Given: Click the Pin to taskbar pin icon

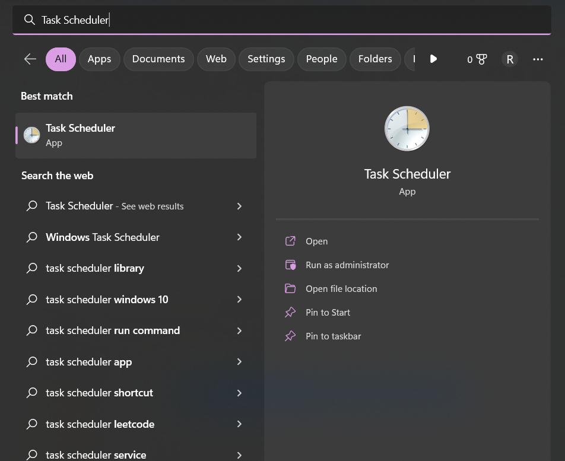Looking at the screenshot, I should [290, 336].
